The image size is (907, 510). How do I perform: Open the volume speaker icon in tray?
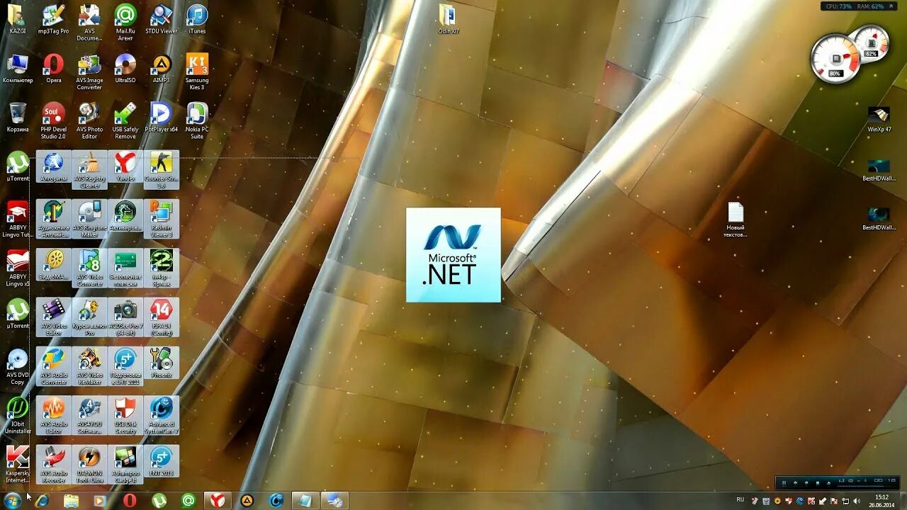coord(857,500)
